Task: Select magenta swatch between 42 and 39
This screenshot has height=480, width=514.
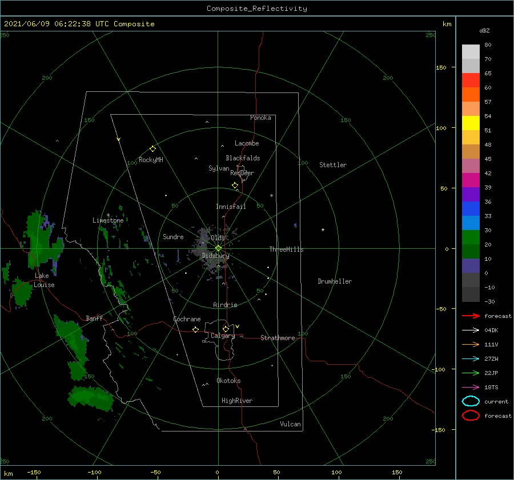Action: pos(471,180)
